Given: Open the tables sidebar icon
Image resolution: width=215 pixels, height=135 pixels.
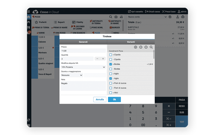Looking at the screenshot, I should click(x=28, y=22).
